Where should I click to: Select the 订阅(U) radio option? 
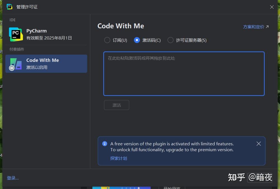point(107,40)
